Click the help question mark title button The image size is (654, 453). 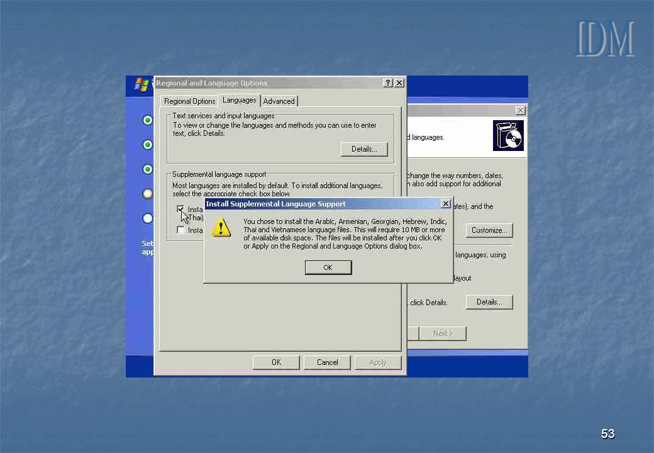(x=388, y=82)
